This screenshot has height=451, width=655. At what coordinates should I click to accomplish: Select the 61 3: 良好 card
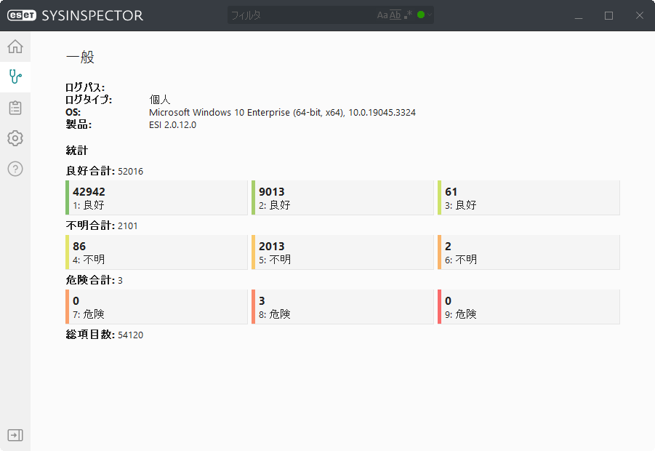(529, 198)
